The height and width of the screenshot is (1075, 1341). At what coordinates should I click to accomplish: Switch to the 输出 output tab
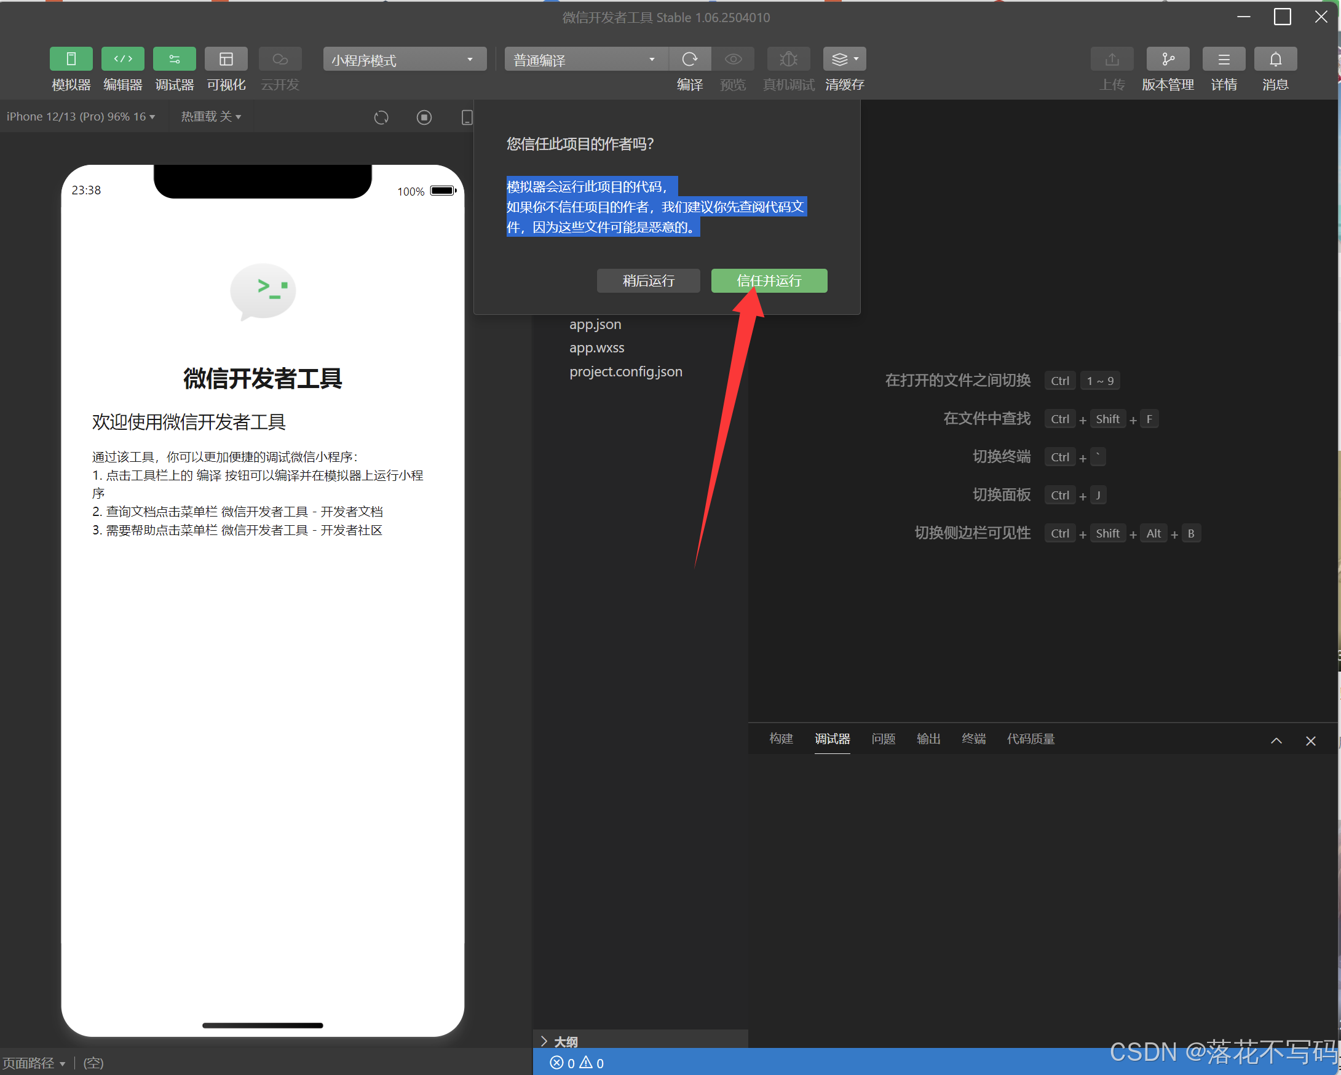tap(928, 739)
